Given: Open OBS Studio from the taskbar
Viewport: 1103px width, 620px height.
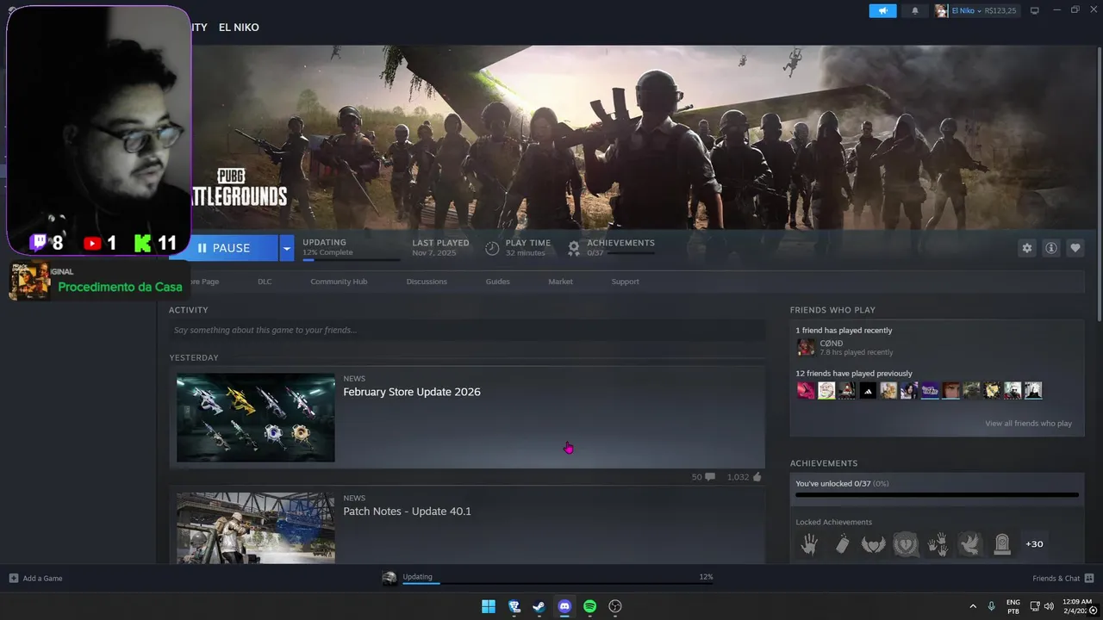Looking at the screenshot, I should coord(615,606).
